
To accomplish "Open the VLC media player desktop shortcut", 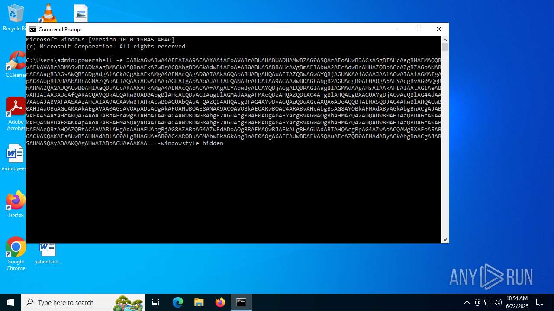I will coord(48,13).
